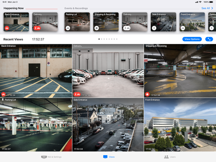
Task: Tap the pin icon on Parking Lot view
Action: click(x=2, y=100)
